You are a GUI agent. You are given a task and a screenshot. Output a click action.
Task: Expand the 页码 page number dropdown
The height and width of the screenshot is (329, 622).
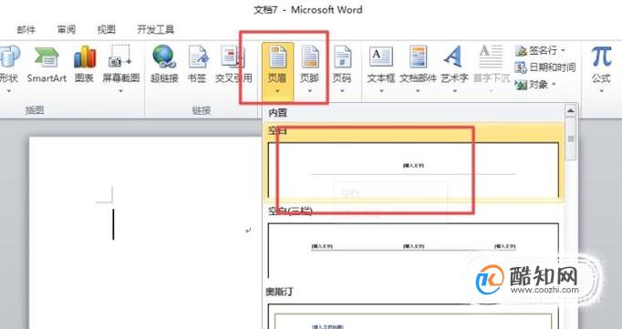pyautogui.click(x=342, y=91)
